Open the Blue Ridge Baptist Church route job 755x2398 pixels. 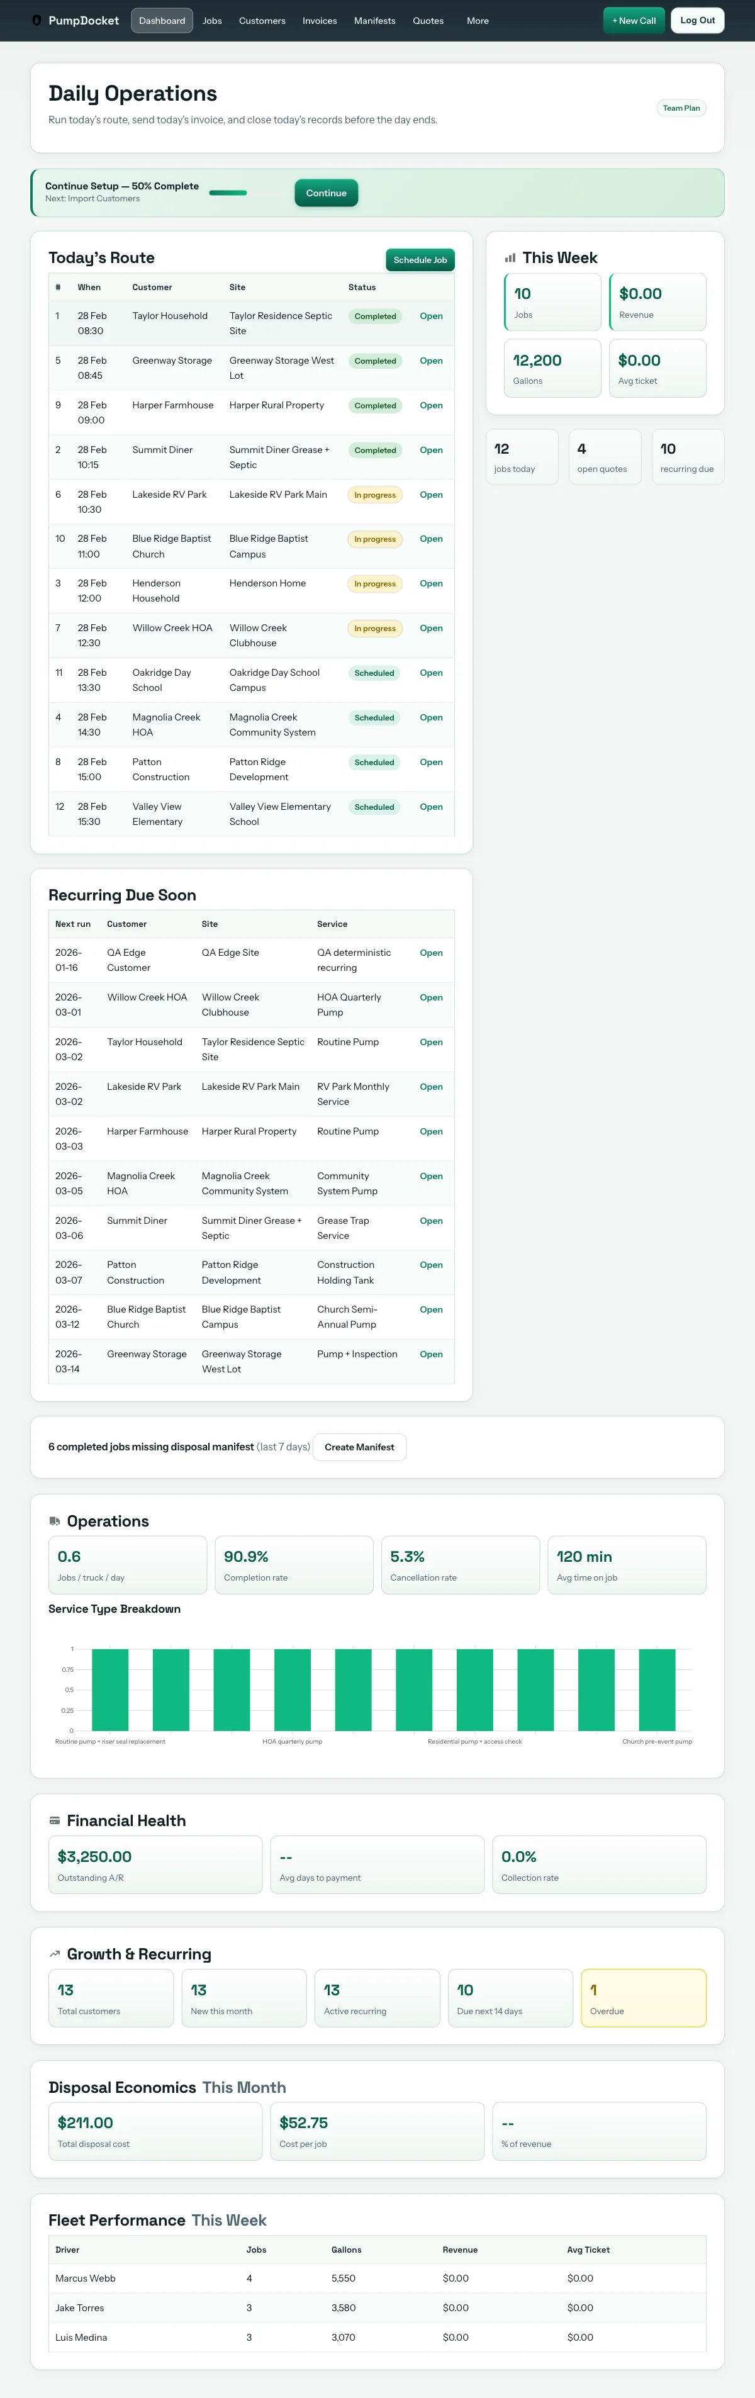click(x=431, y=539)
